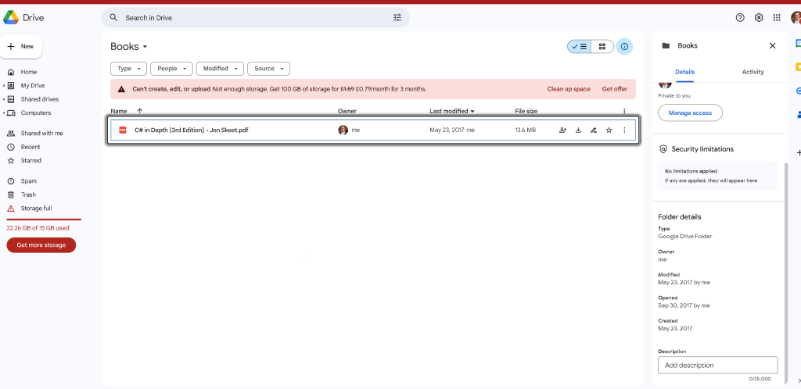Reverse the sort direction arrow
The height and width of the screenshot is (389, 801).
(x=140, y=111)
